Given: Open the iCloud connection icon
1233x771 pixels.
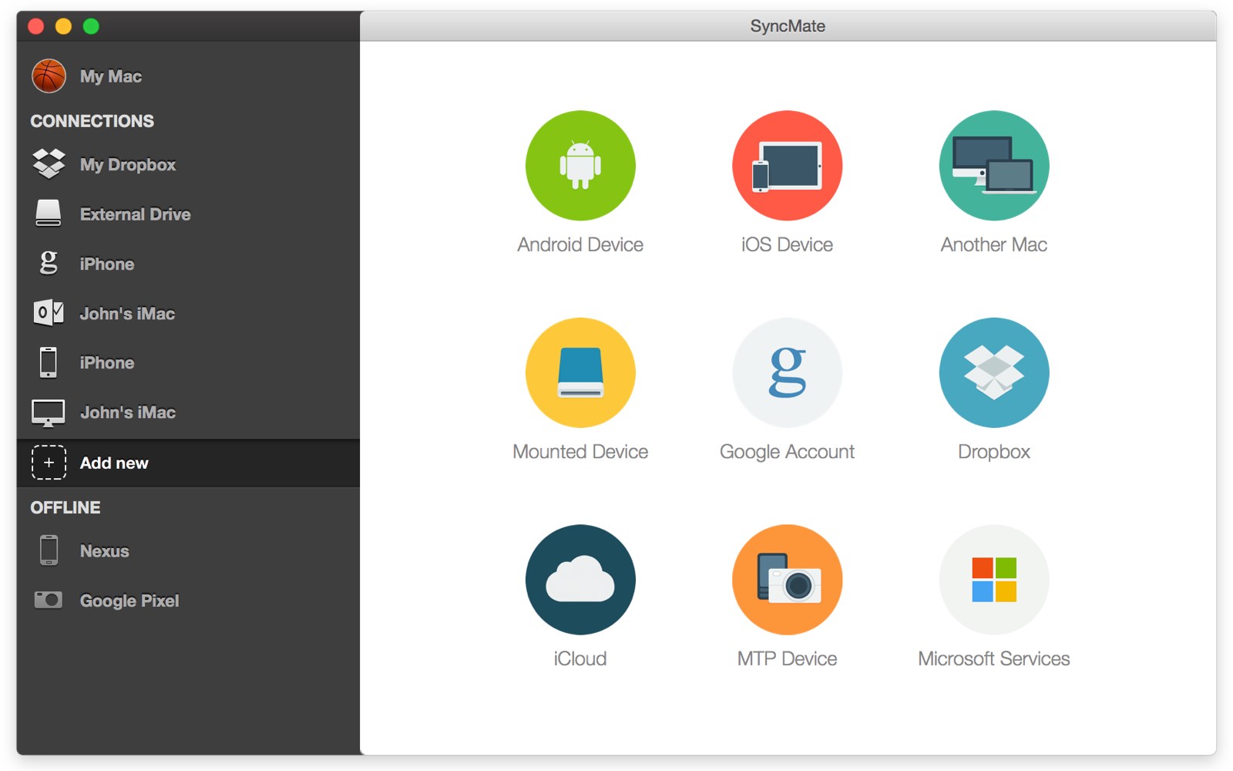Looking at the screenshot, I should click(x=580, y=579).
